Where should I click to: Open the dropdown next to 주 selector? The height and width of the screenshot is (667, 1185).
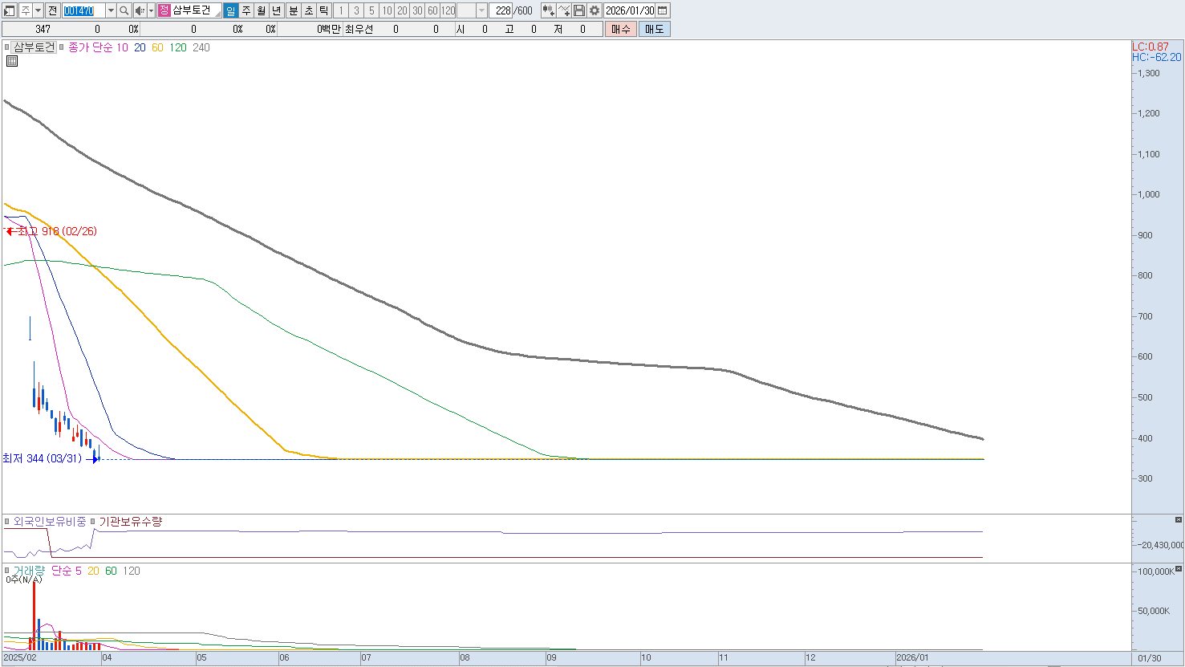[x=38, y=10]
